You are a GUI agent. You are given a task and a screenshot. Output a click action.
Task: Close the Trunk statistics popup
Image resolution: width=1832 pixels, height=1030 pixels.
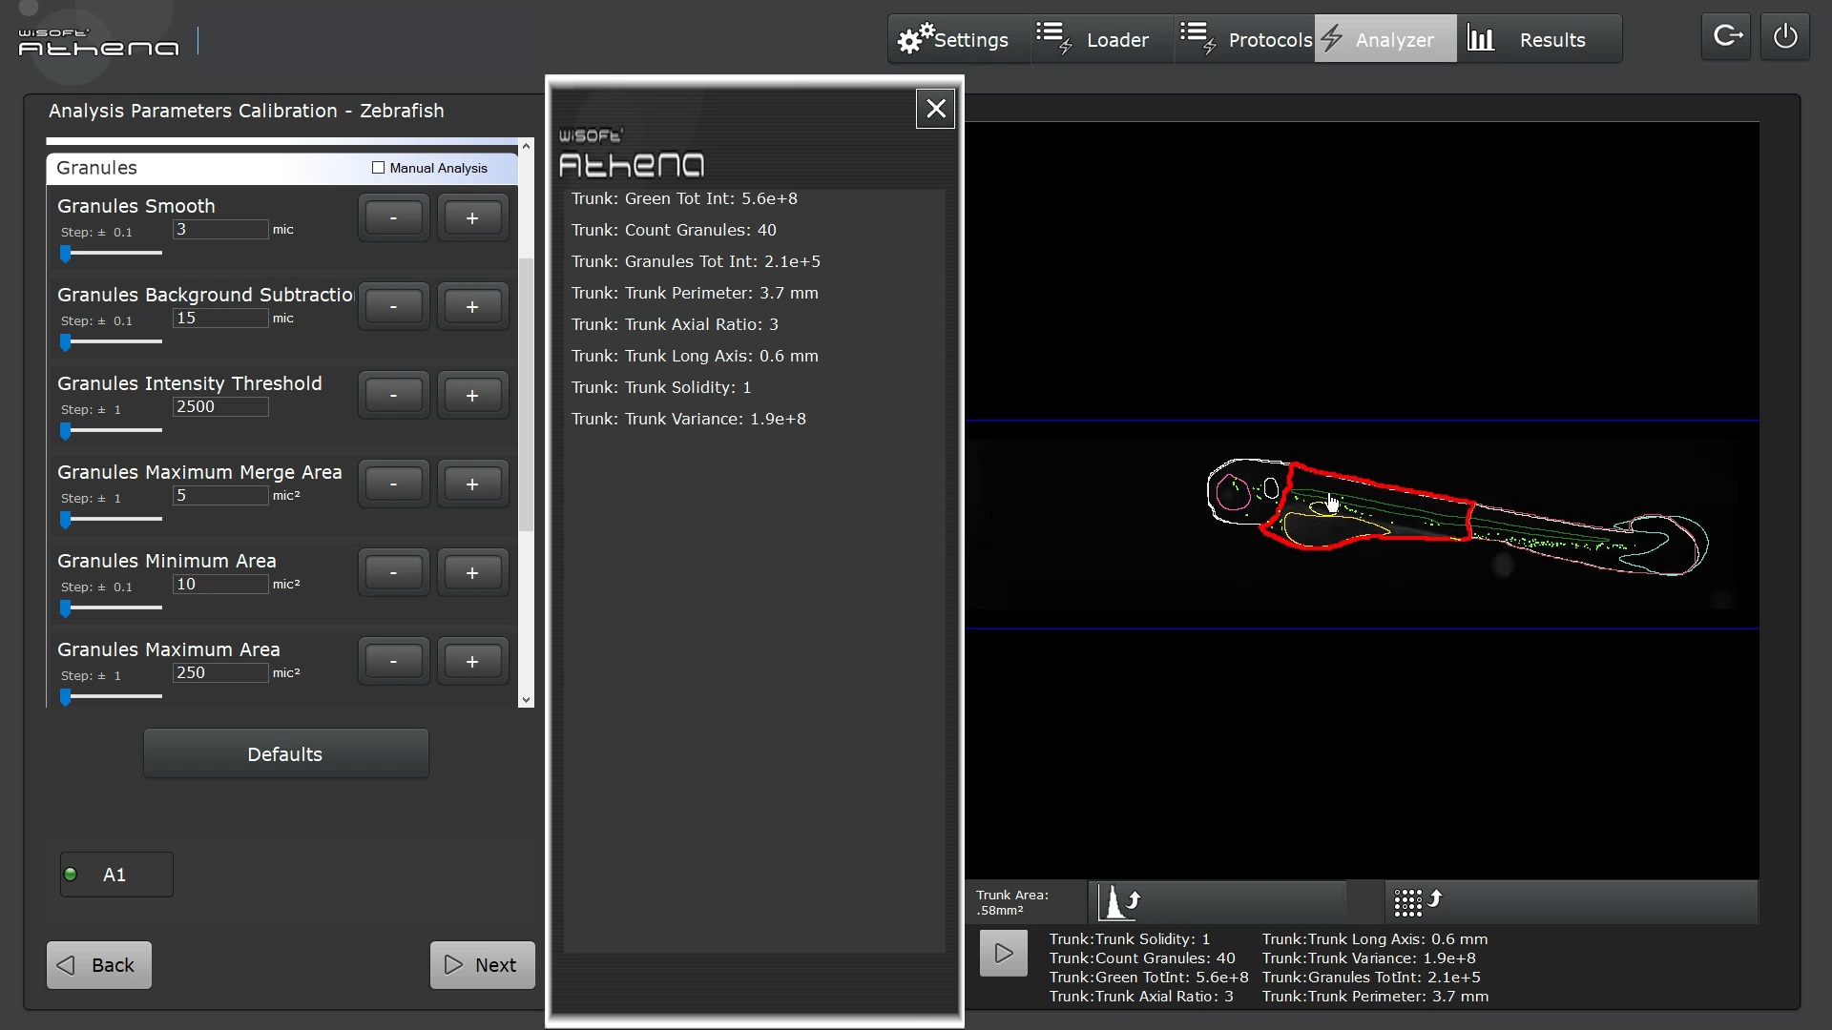coord(935,109)
